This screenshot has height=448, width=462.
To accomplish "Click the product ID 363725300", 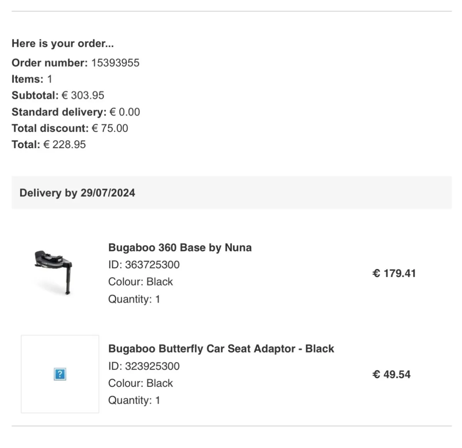I will tap(144, 265).
